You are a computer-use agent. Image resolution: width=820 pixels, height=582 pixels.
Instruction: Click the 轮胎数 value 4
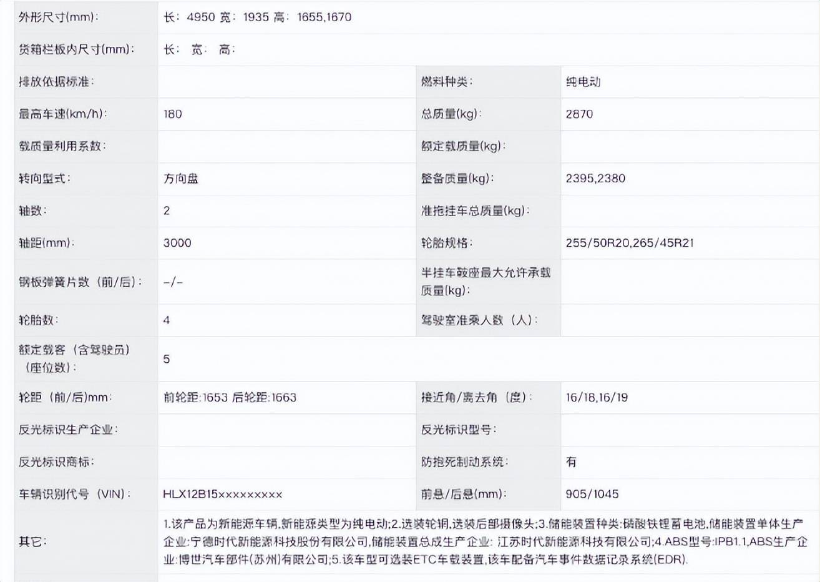coord(167,320)
